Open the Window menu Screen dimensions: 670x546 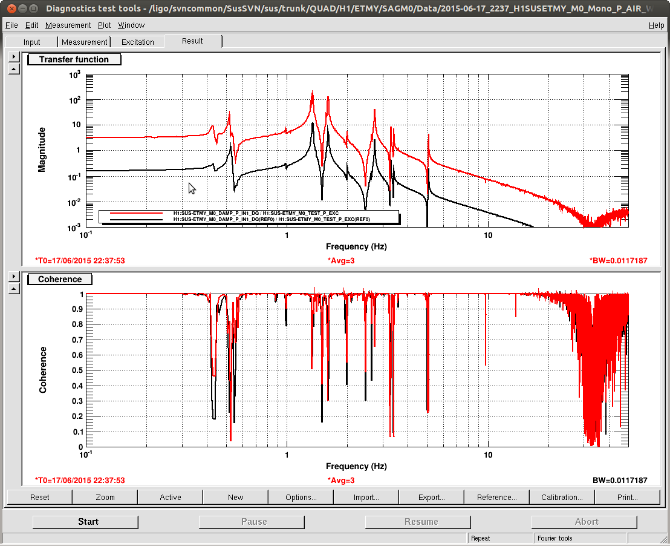pos(131,25)
